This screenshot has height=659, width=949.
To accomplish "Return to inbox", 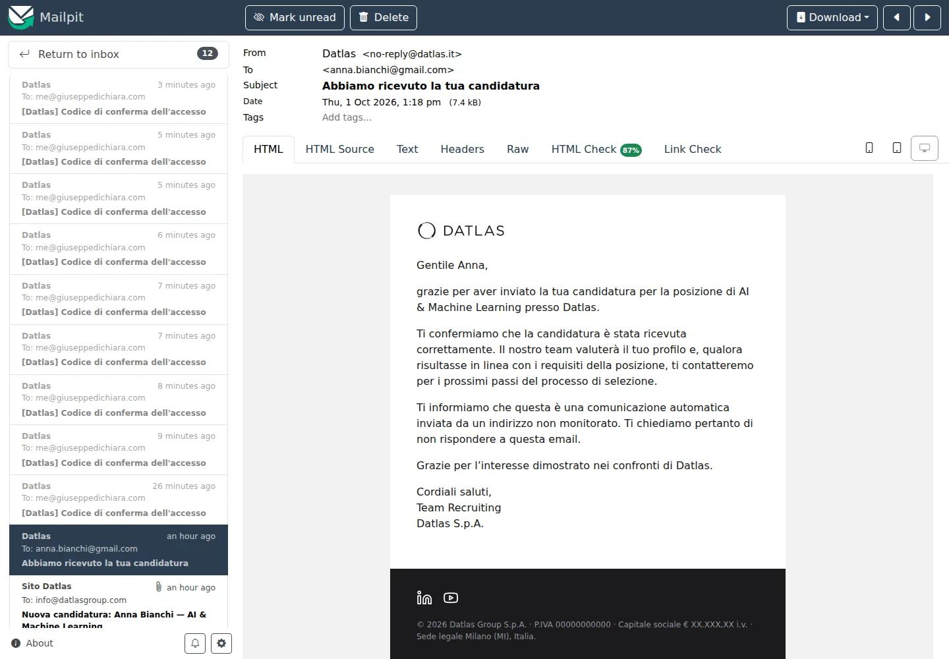I will tap(119, 54).
